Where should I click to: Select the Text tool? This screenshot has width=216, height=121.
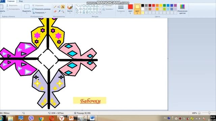pos(63,7)
